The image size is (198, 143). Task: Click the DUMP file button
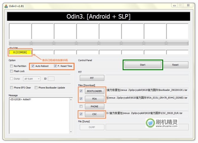[x=92, y=127]
